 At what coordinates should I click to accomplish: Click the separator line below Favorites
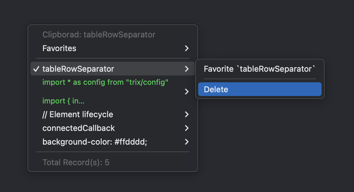click(112, 58)
